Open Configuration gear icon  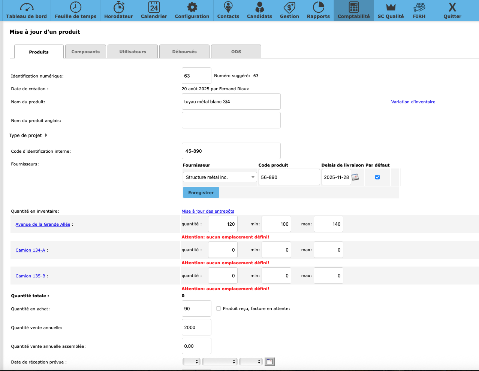tap(192, 7)
